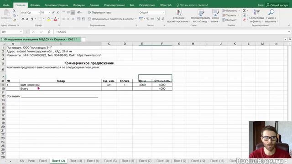This screenshot has width=292, height=164.
Task: Open the font size dropdown
Action: (x=50, y=12)
